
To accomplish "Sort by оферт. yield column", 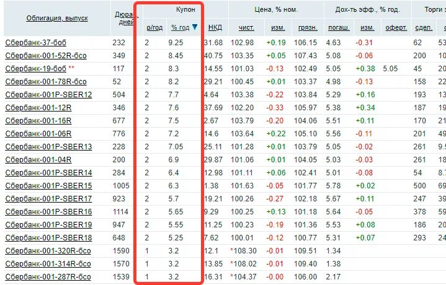I will [396, 27].
